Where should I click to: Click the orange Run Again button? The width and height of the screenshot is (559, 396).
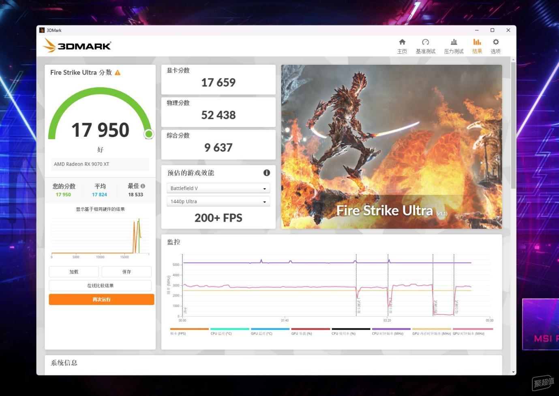(101, 299)
